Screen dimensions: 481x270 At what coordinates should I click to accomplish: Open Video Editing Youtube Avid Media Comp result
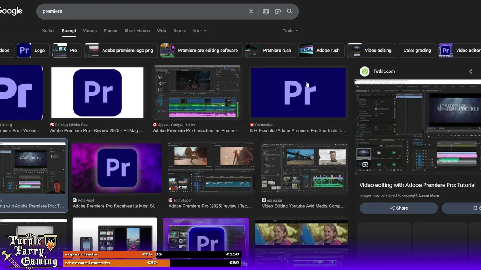click(x=303, y=206)
